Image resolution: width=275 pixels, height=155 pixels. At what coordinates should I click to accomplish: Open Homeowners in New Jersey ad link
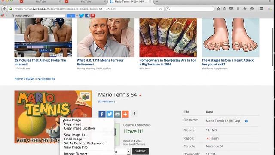[x=168, y=62]
